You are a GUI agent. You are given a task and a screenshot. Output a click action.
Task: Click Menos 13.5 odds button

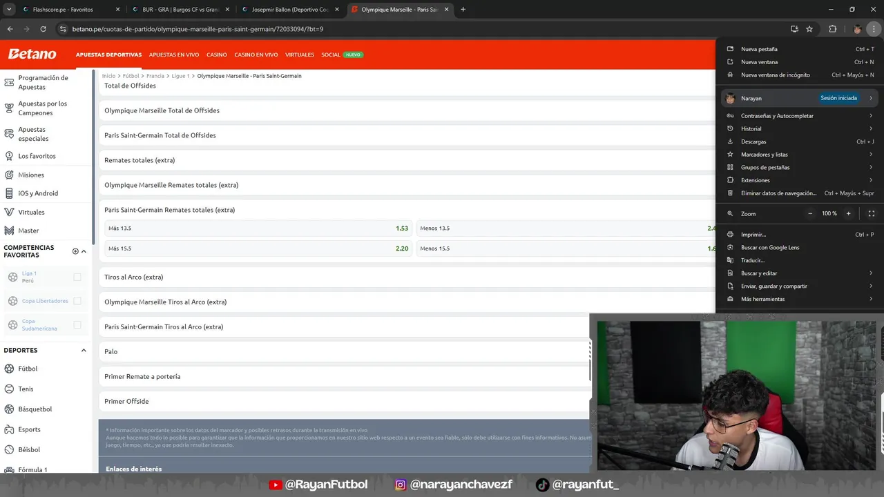(566, 228)
